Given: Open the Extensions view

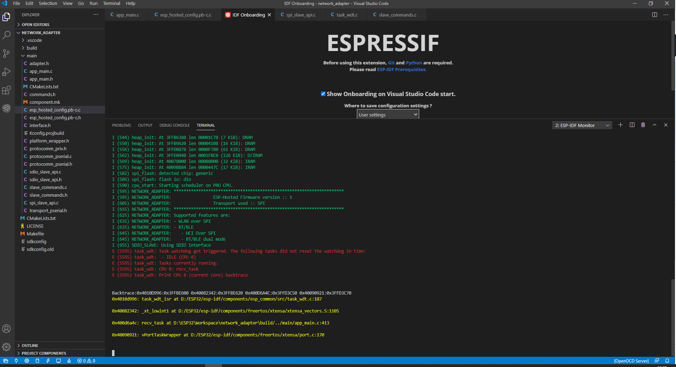Looking at the screenshot, I should pyautogui.click(x=6, y=90).
